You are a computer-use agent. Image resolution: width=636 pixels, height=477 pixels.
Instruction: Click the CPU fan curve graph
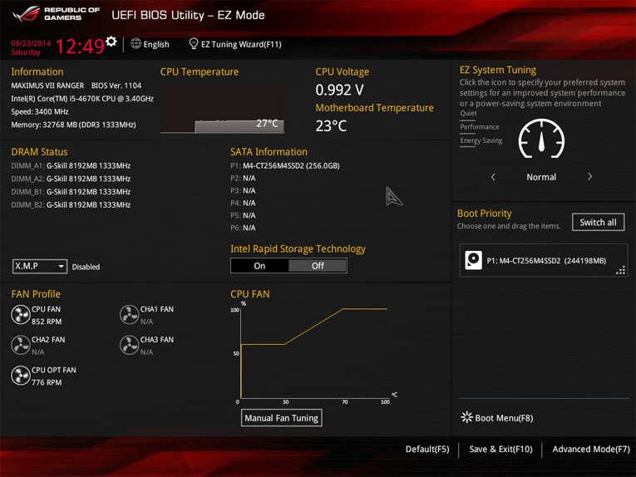(314, 353)
